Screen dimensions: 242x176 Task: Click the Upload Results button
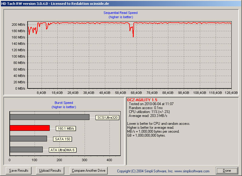50,171
